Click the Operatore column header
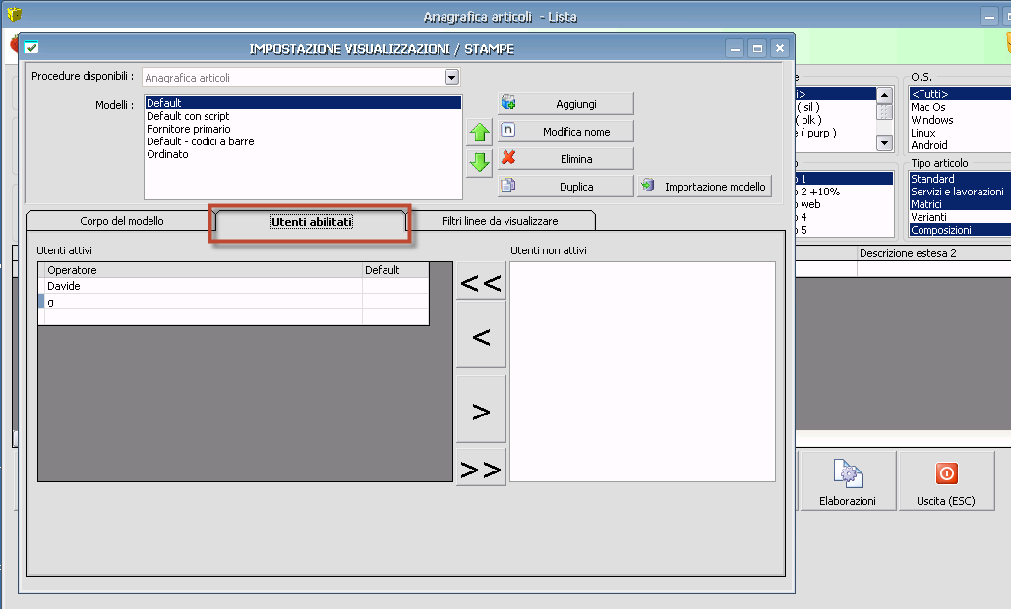This screenshot has height=609, width=1011. tap(204, 270)
